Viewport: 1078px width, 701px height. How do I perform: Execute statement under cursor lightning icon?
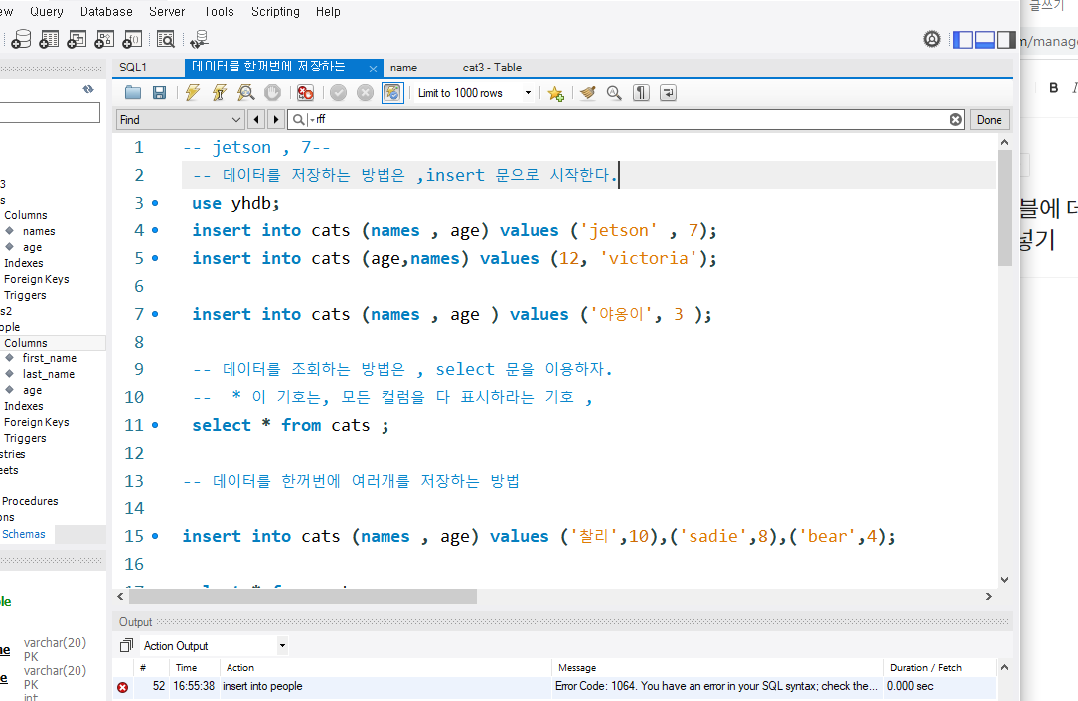point(220,92)
